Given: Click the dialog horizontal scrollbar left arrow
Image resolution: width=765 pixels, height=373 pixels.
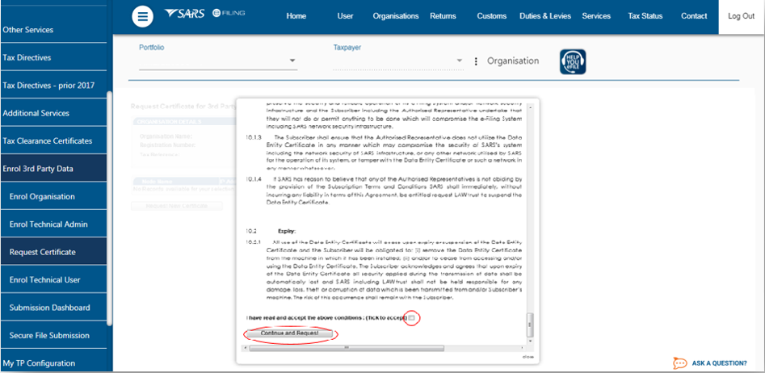Looking at the screenshot, I should click(245, 348).
